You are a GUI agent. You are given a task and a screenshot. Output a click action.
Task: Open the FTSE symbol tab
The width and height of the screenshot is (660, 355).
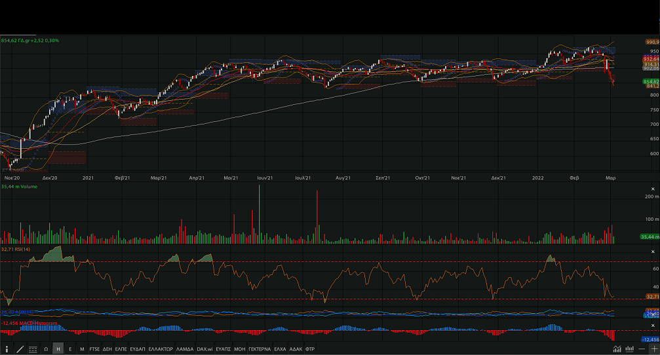[x=95, y=349]
